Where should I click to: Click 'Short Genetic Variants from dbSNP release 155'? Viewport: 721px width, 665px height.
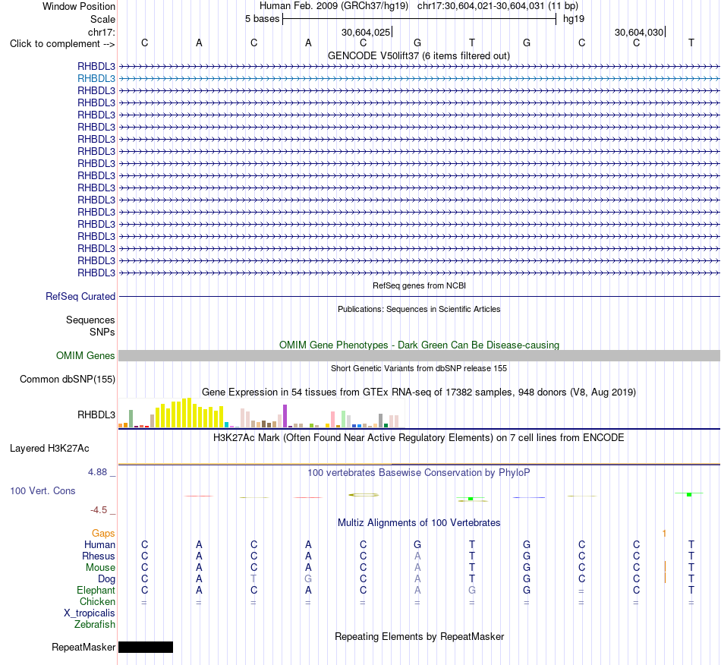pos(419,368)
